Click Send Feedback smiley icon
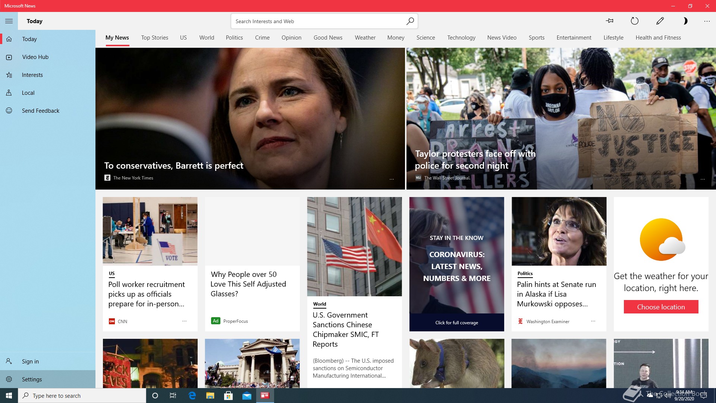This screenshot has height=403, width=716. (9, 111)
